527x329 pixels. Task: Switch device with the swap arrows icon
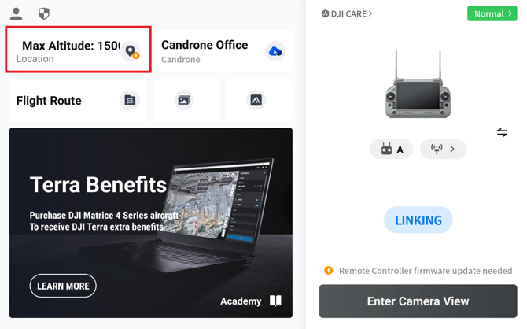502,132
